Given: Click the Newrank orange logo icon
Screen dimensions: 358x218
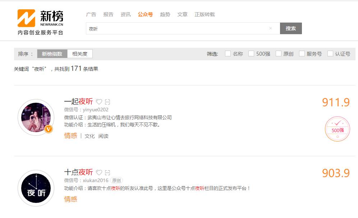Looking at the screenshot, I should point(26,18).
